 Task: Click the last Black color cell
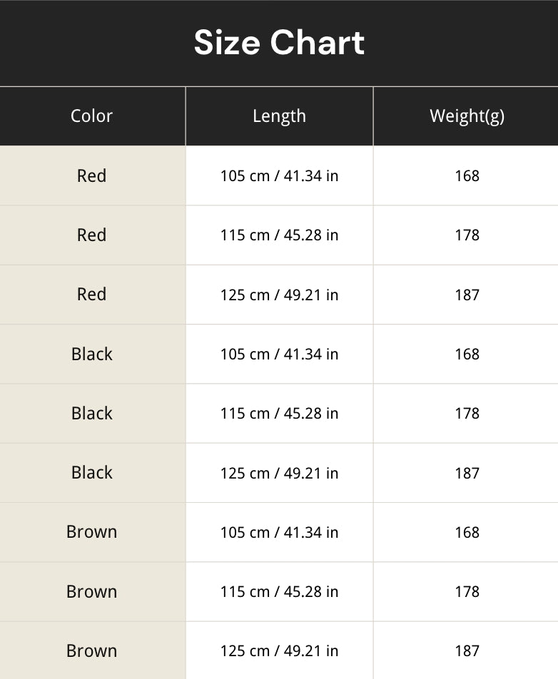[92, 472]
